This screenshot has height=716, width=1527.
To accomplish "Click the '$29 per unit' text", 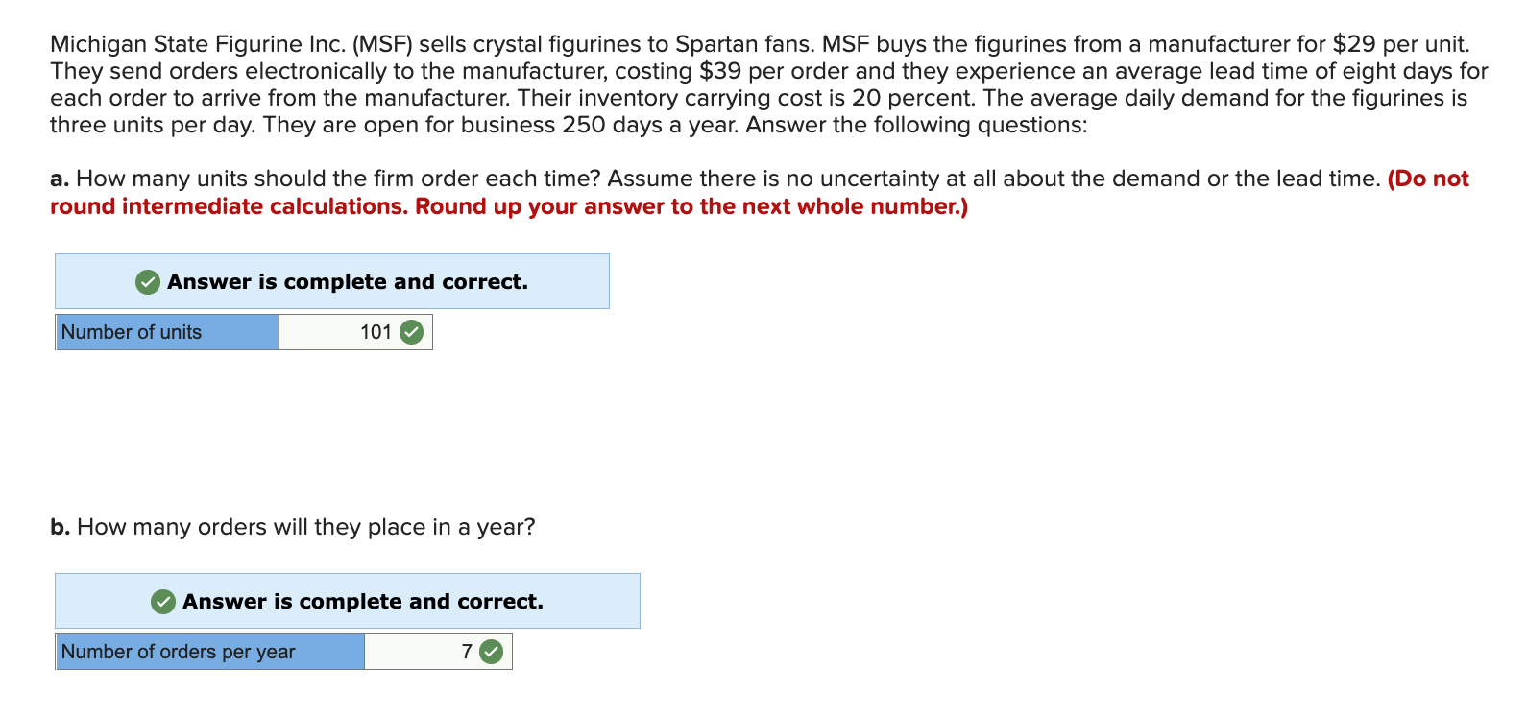I will tap(1400, 44).
